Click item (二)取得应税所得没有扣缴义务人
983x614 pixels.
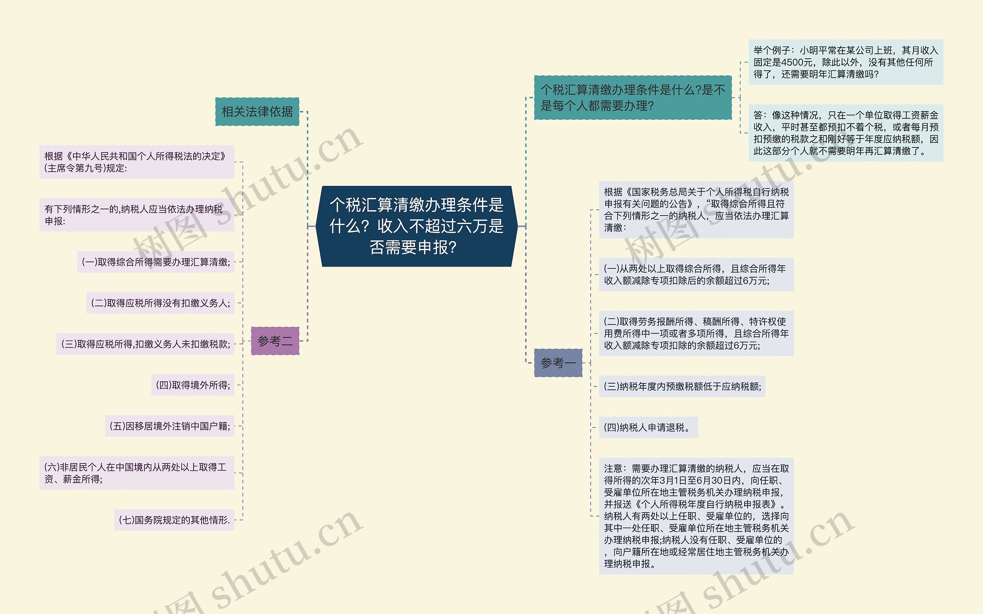(x=161, y=303)
